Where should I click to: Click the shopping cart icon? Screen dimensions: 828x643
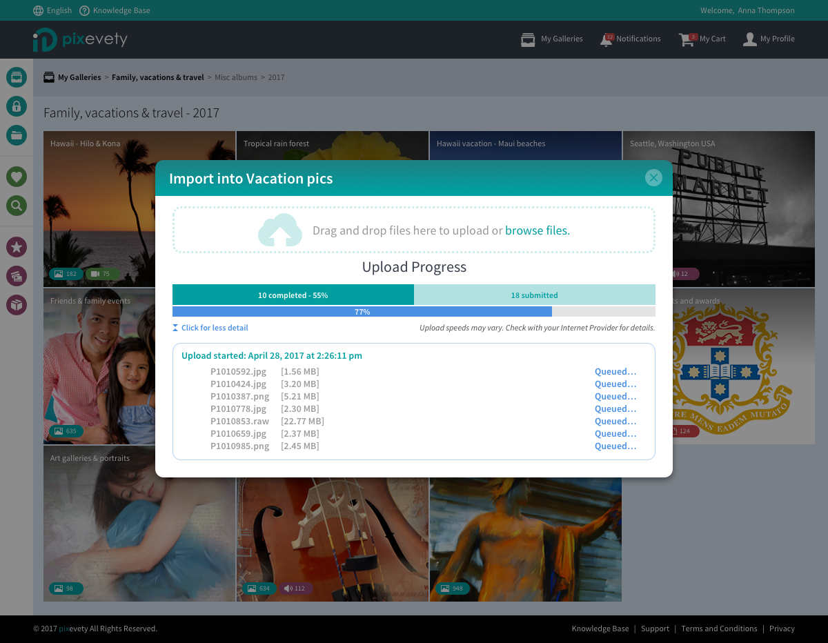687,39
